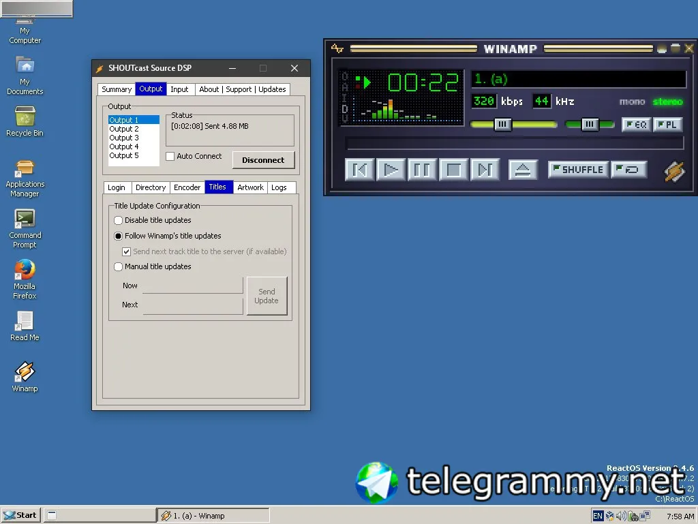Select Output 2 in list
Screen dimensions: 698x524
coord(134,129)
